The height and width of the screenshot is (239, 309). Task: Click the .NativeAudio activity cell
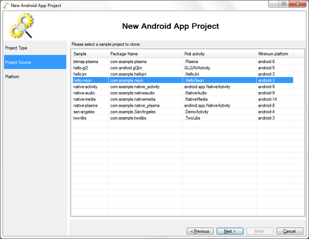point(196,93)
